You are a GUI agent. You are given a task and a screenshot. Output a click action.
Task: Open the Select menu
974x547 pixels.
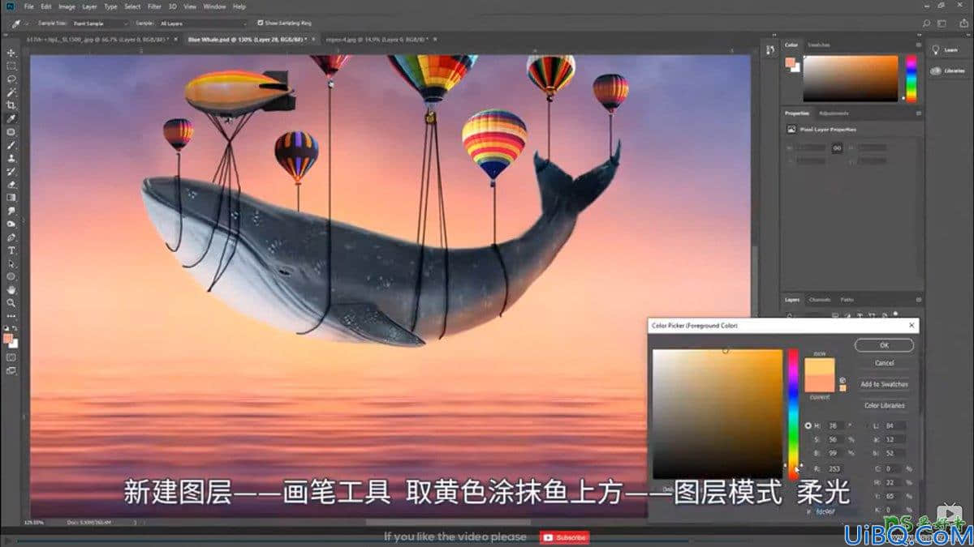132,6
